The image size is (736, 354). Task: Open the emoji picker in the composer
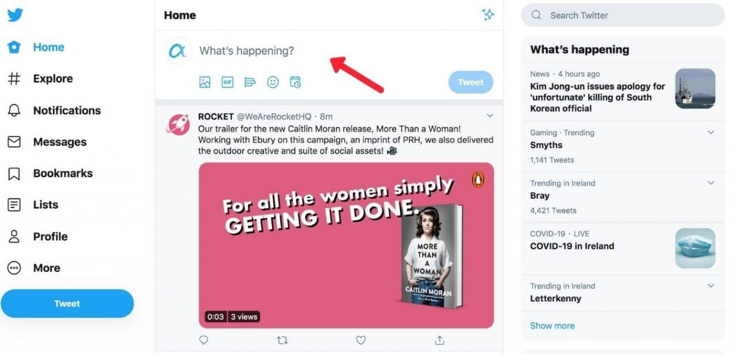272,82
